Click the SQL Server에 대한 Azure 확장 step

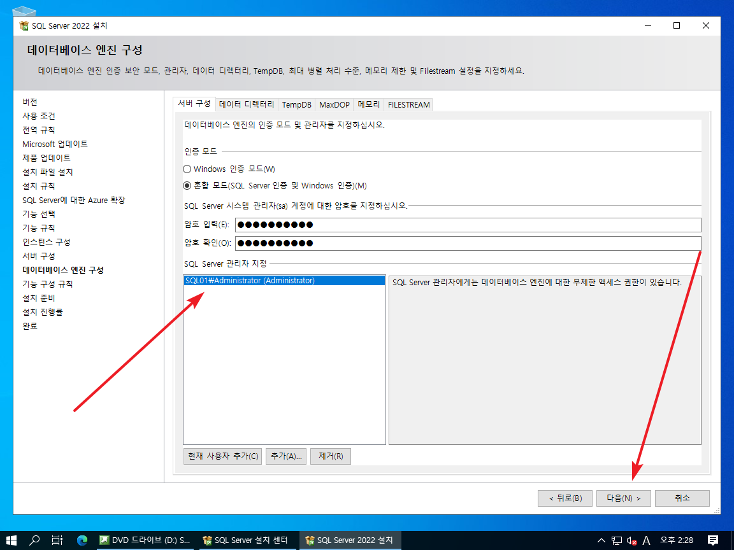[74, 200]
